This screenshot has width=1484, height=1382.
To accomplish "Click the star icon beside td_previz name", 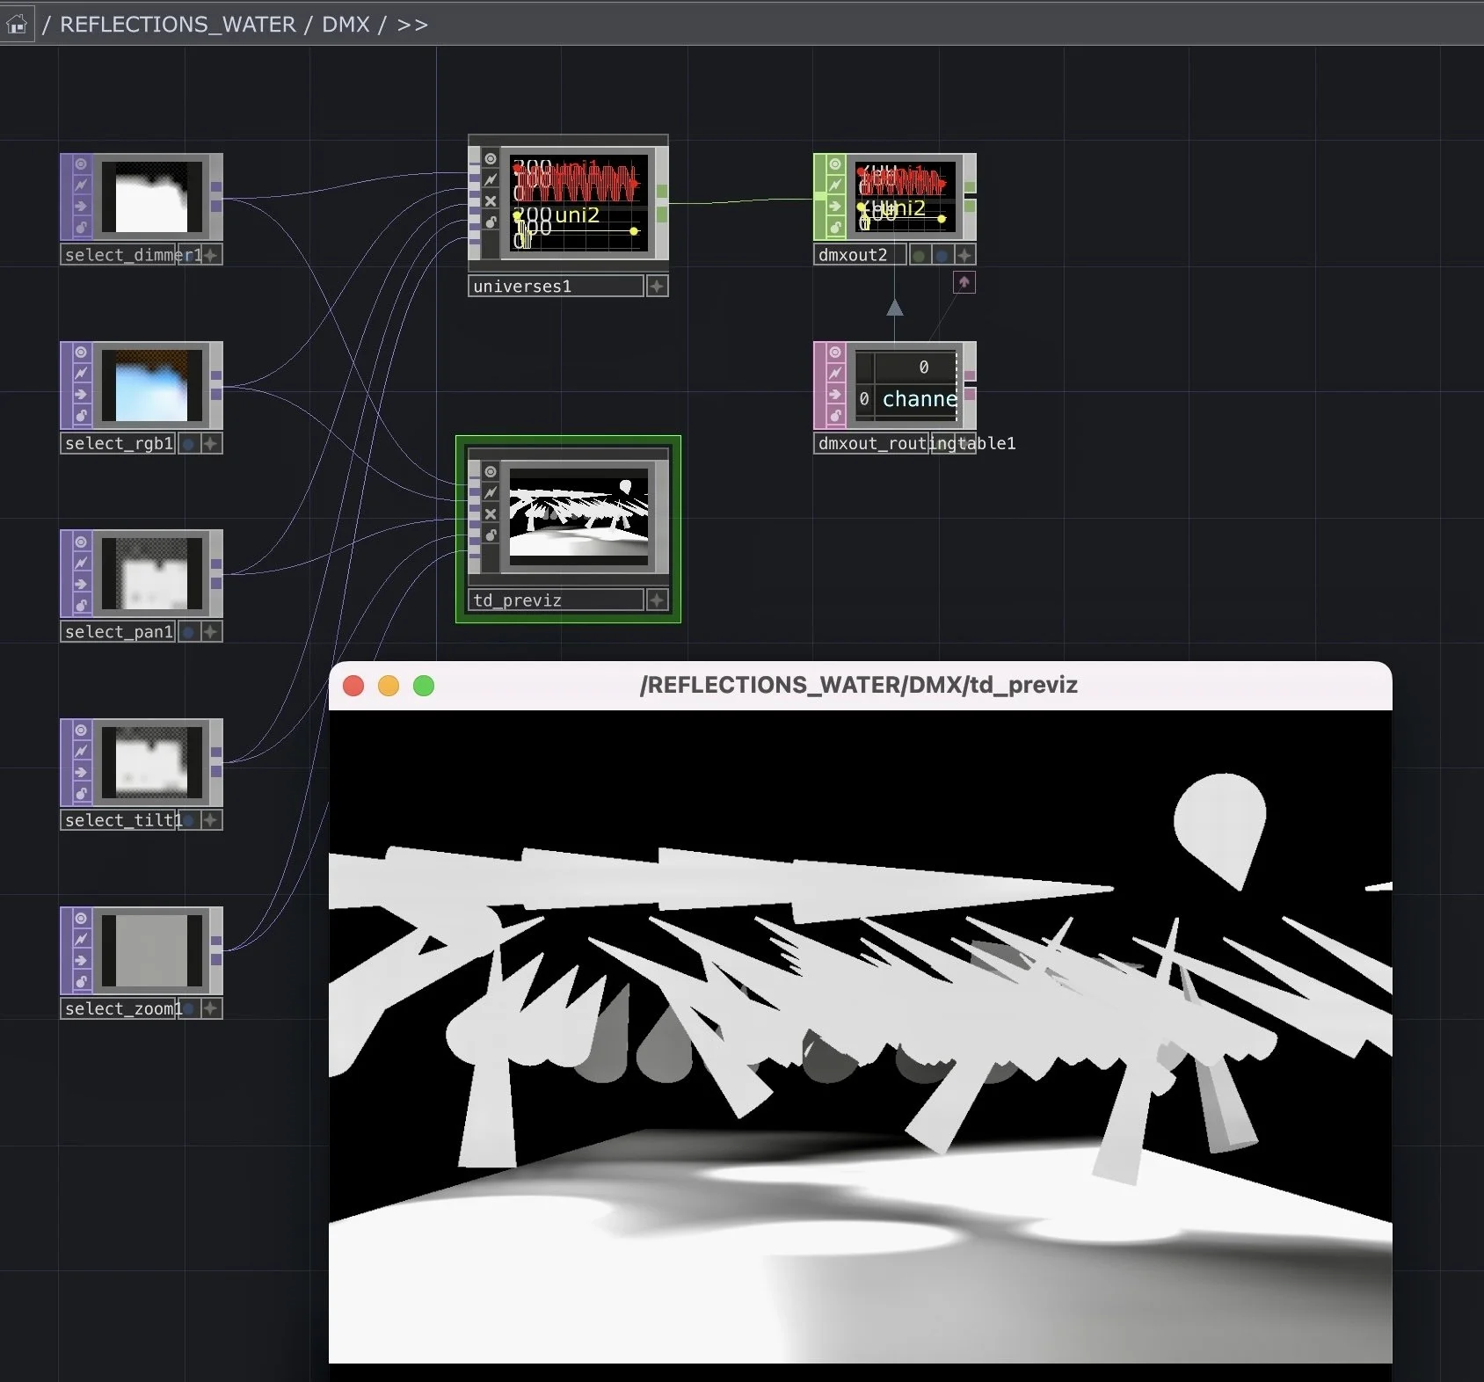I will pyautogui.click(x=658, y=600).
